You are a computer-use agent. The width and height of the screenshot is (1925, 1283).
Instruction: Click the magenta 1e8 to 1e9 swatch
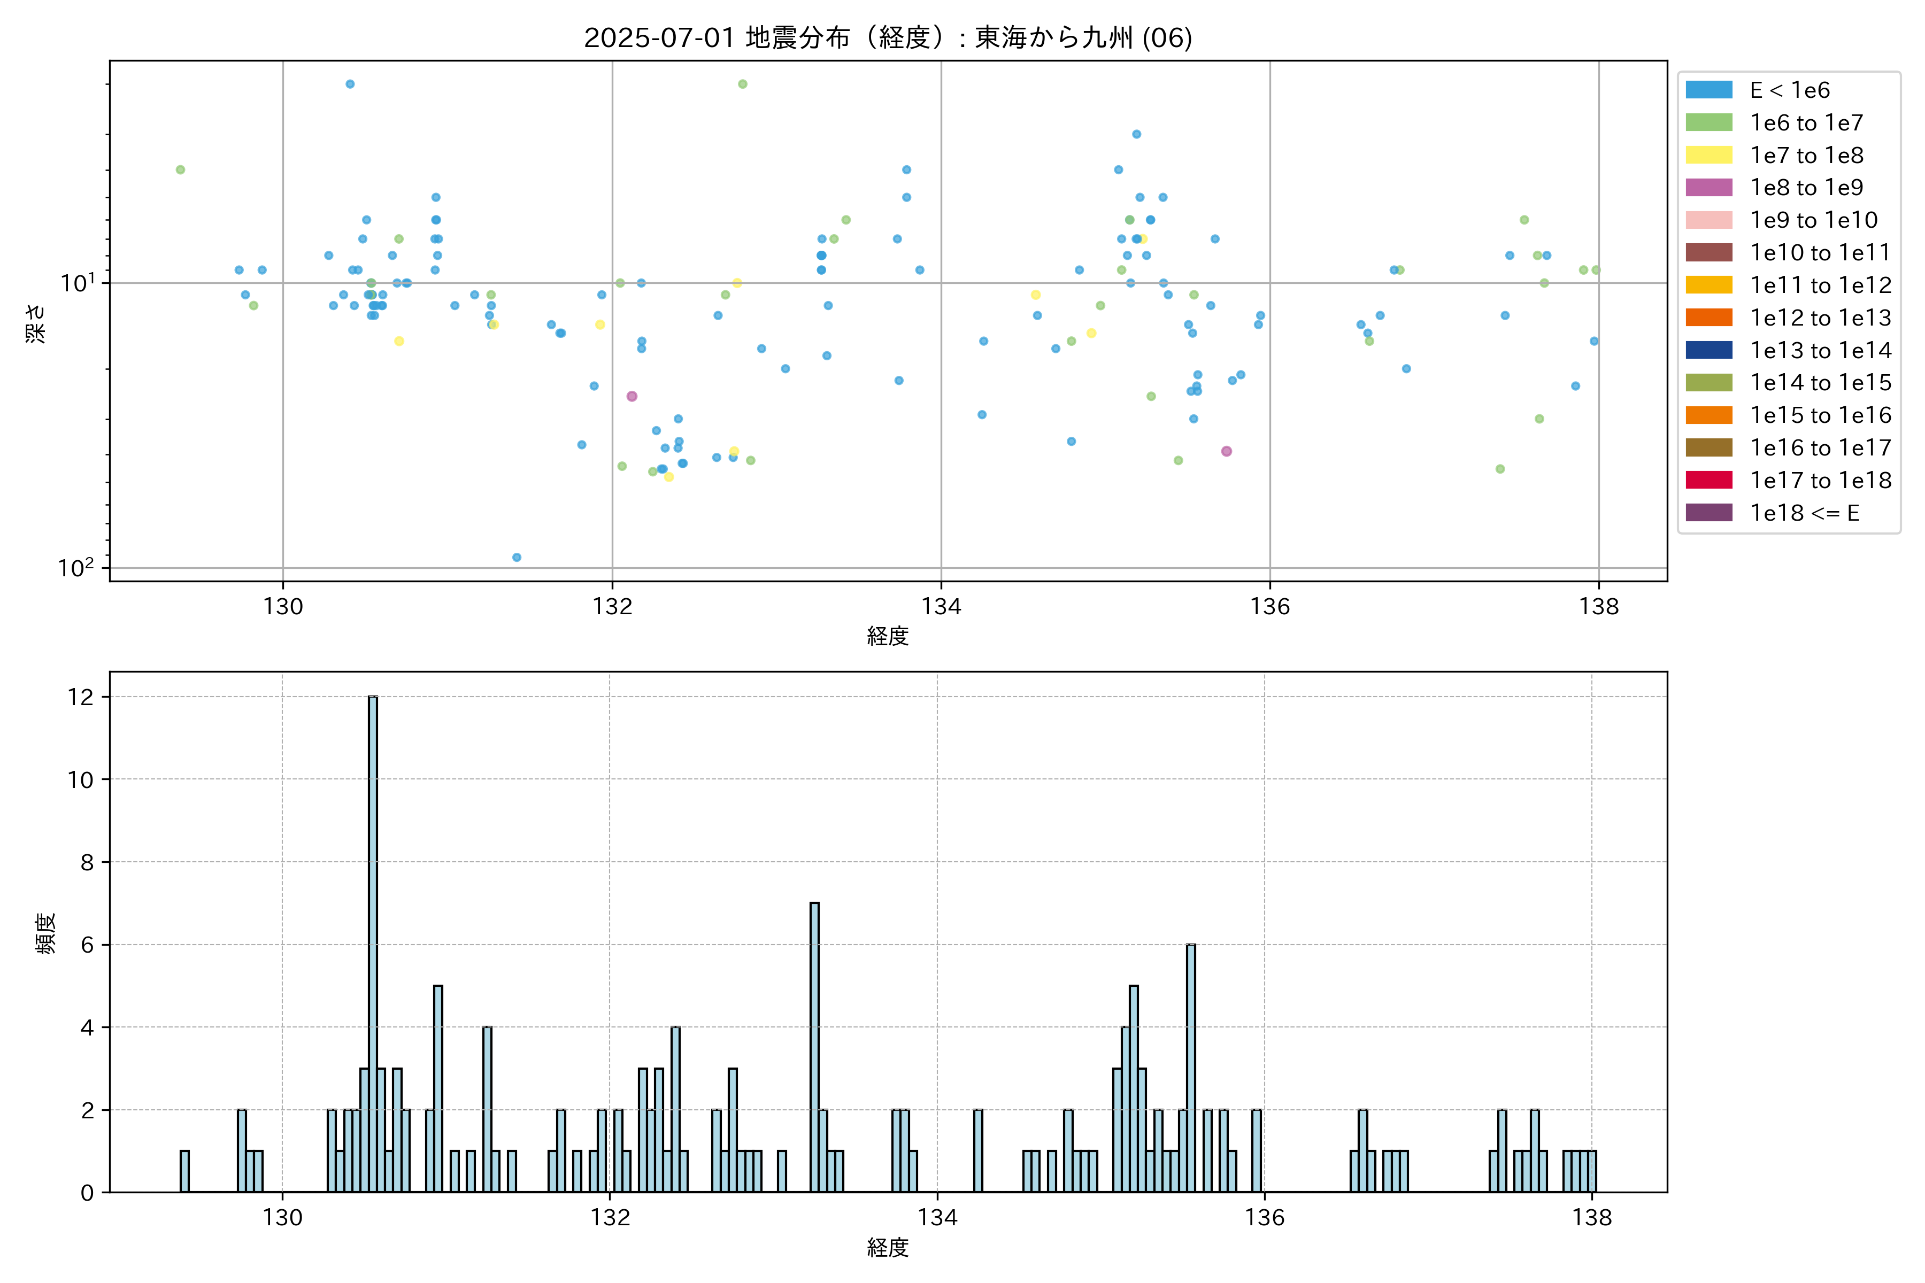(x=1709, y=188)
